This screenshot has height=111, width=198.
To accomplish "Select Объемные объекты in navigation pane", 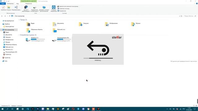I will (x=10, y=44).
